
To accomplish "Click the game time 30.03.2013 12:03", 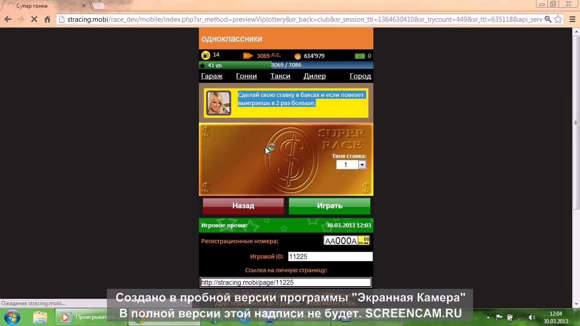I will pyautogui.click(x=348, y=225).
